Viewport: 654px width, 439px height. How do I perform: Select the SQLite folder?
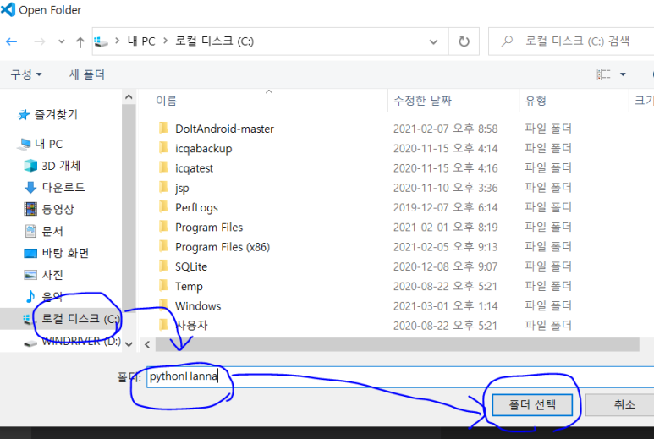[191, 266]
